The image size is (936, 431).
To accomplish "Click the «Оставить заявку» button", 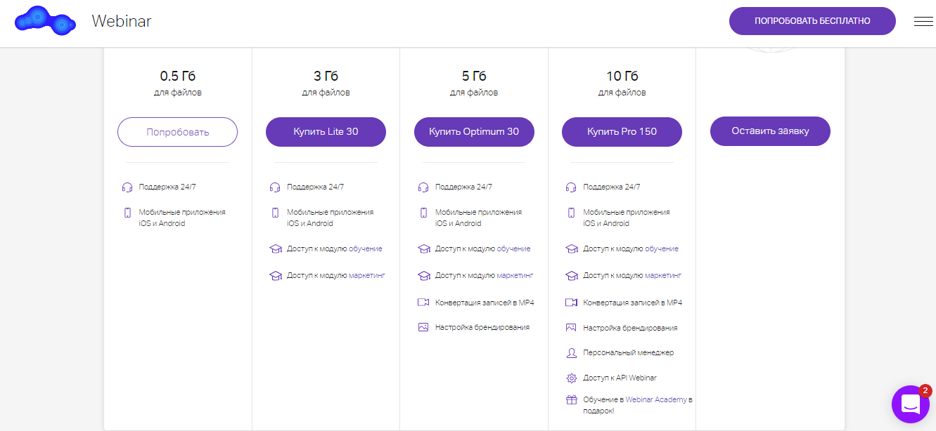I will click(770, 131).
